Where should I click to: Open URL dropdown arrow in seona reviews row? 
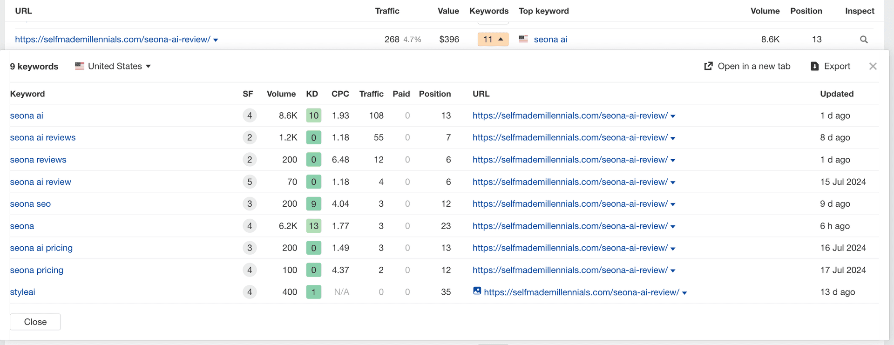tap(673, 160)
